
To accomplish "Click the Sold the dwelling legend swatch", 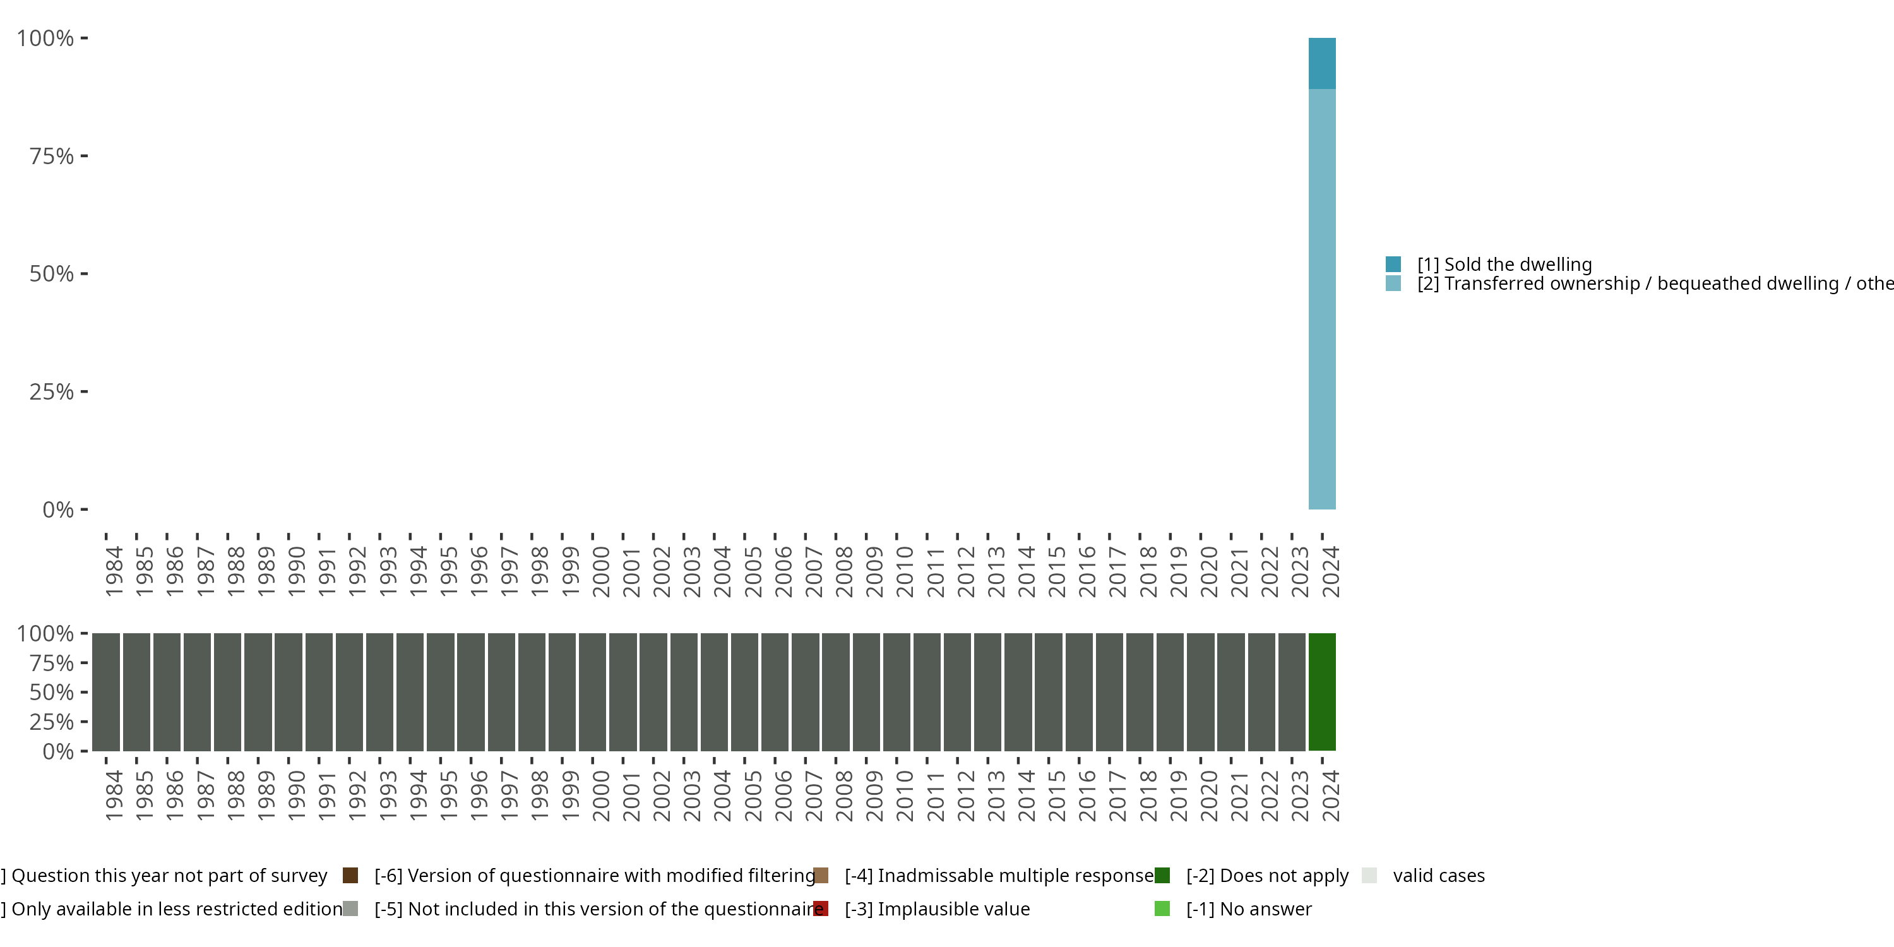I will tap(1393, 264).
